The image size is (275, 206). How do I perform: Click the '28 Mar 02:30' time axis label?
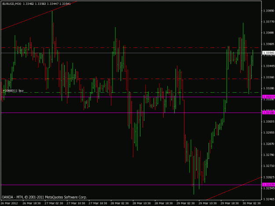[120, 203]
